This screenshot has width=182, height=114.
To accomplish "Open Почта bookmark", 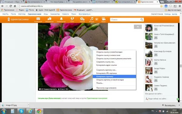I will point(30,10).
